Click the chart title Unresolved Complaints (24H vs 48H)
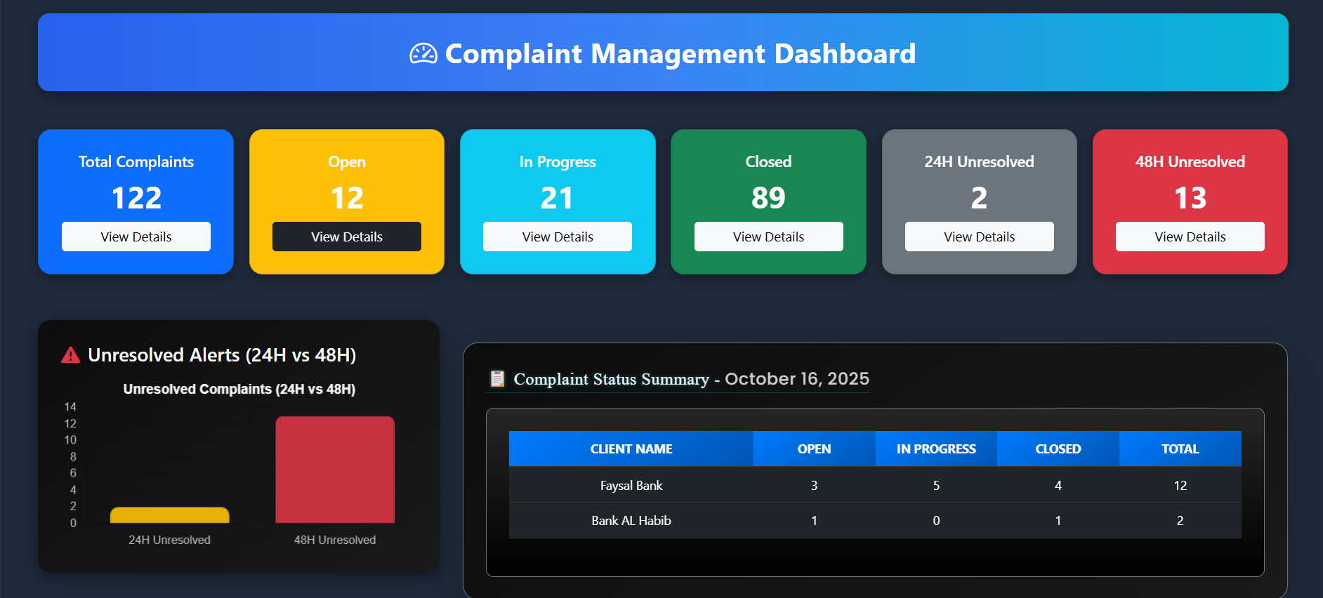Viewport: 1323px width, 598px height. coord(239,389)
